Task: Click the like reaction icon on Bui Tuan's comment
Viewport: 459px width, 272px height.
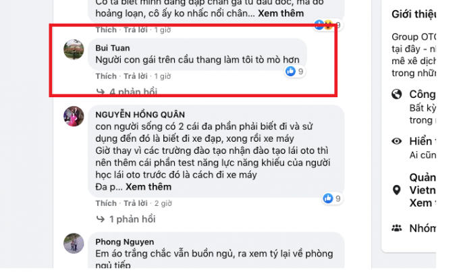Action: click(x=290, y=71)
